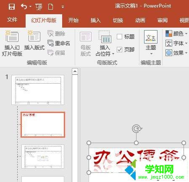Screen dimensions: 189x182
Task: Click the middle-right resize handle of the text box
Action: pos(184,158)
